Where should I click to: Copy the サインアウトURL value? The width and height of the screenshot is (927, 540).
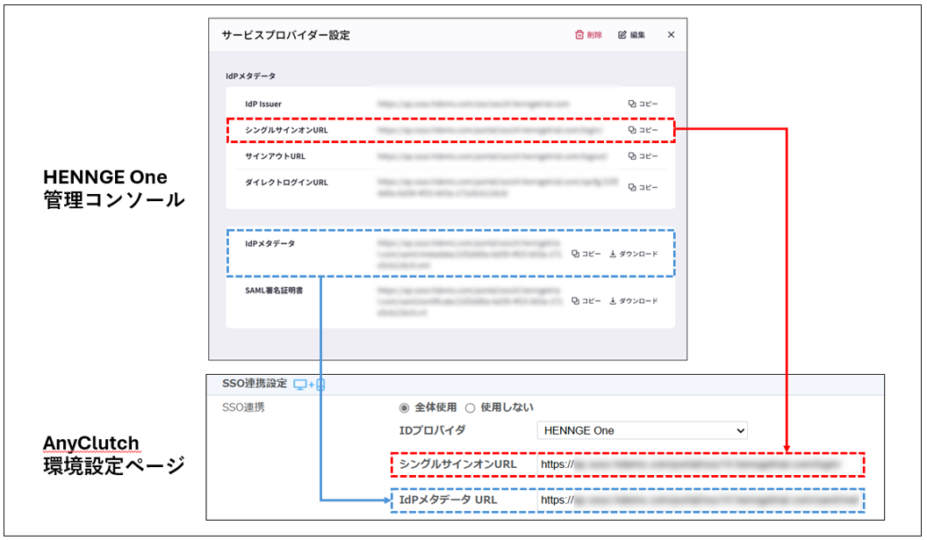[x=643, y=156]
